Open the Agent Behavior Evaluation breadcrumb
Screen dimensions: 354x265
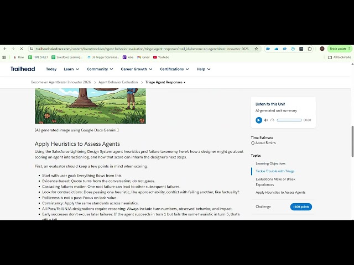118,82
